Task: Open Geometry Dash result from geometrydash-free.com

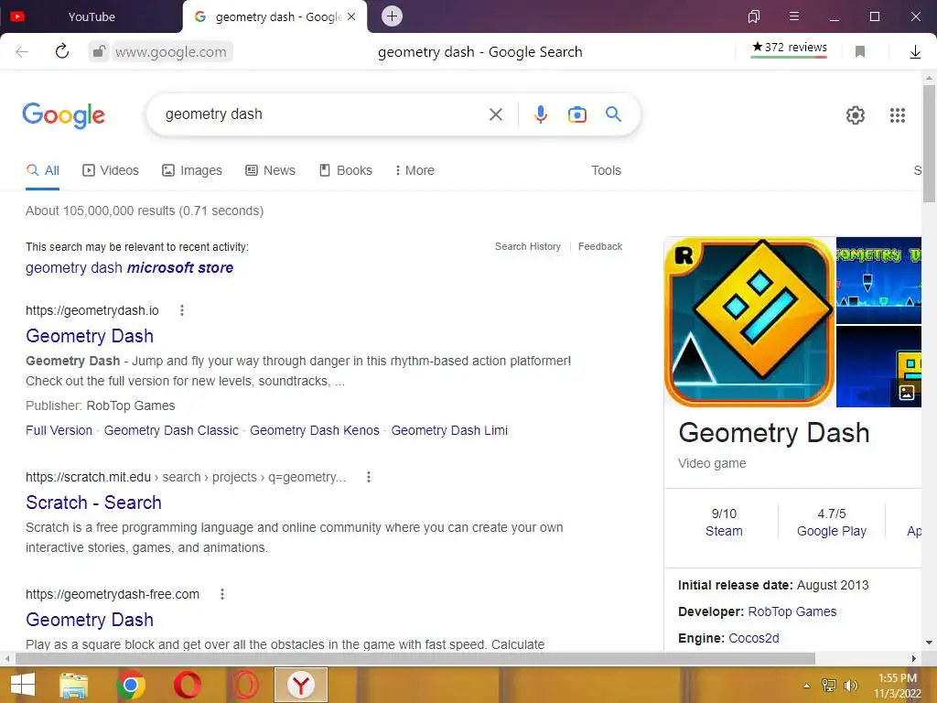Action: point(90,620)
